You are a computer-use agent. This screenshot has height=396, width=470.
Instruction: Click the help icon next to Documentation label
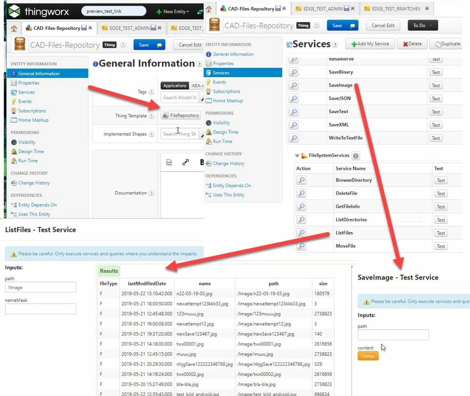point(151,193)
